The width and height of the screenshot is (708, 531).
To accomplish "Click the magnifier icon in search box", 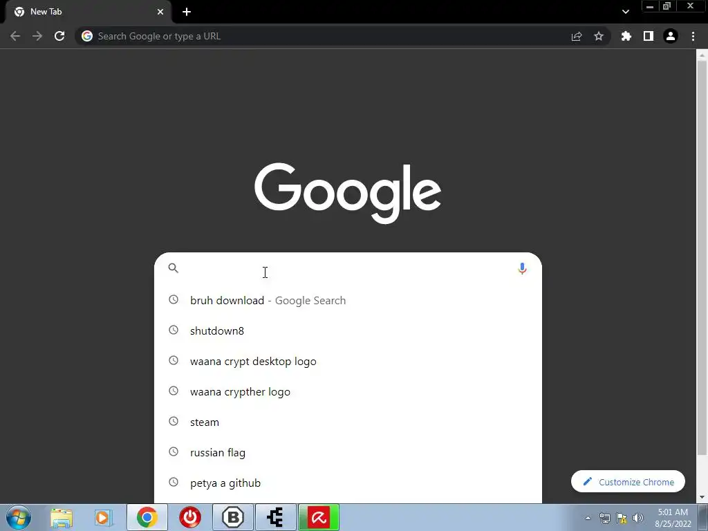I will (174, 268).
